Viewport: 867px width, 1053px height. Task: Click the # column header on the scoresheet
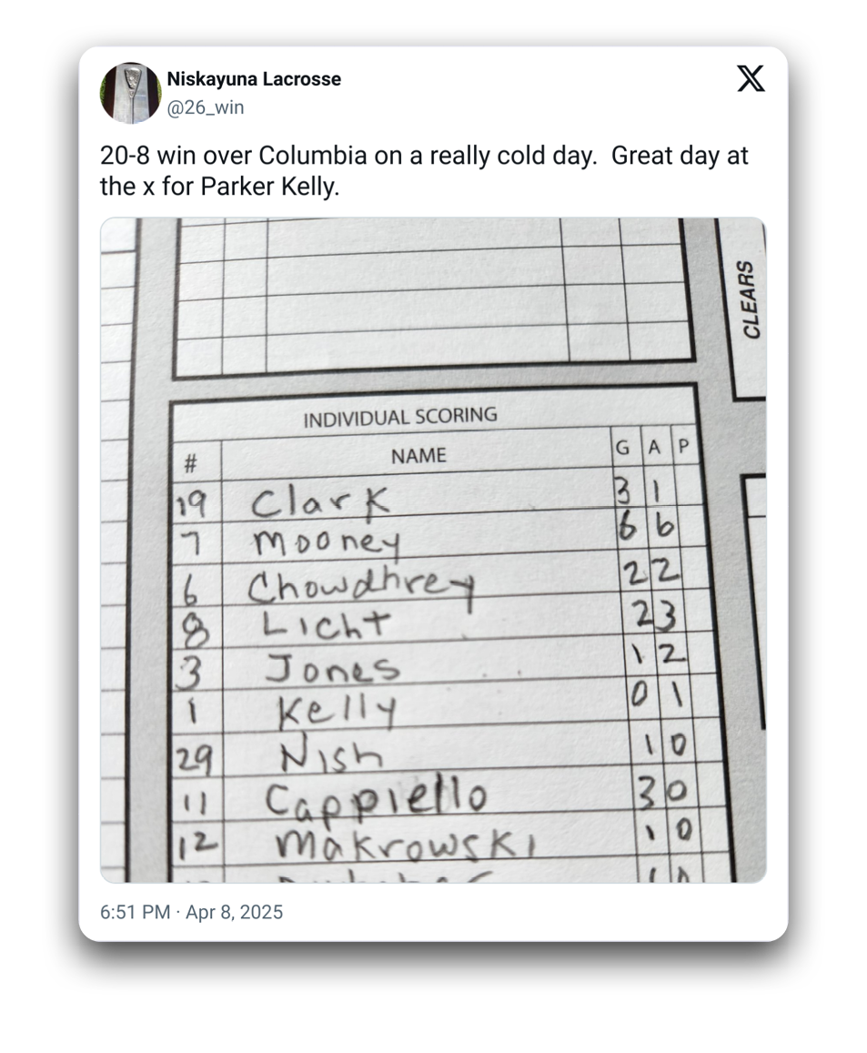pyautogui.click(x=190, y=464)
